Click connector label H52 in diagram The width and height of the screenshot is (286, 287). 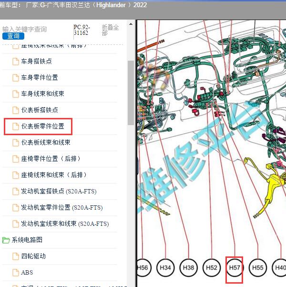point(212,267)
